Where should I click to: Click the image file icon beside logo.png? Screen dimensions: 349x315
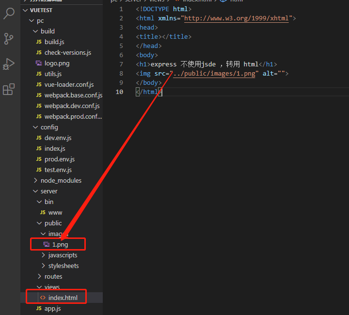[39, 63]
